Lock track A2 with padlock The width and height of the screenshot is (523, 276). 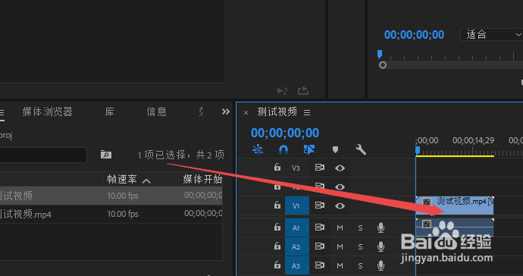coord(277,246)
